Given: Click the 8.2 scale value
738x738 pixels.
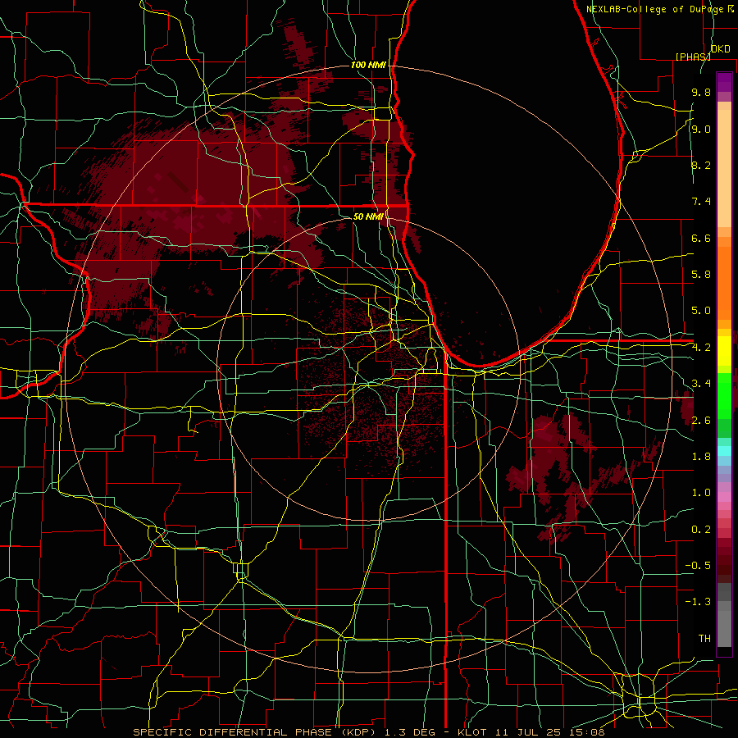Looking at the screenshot, I should click(701, 165).
